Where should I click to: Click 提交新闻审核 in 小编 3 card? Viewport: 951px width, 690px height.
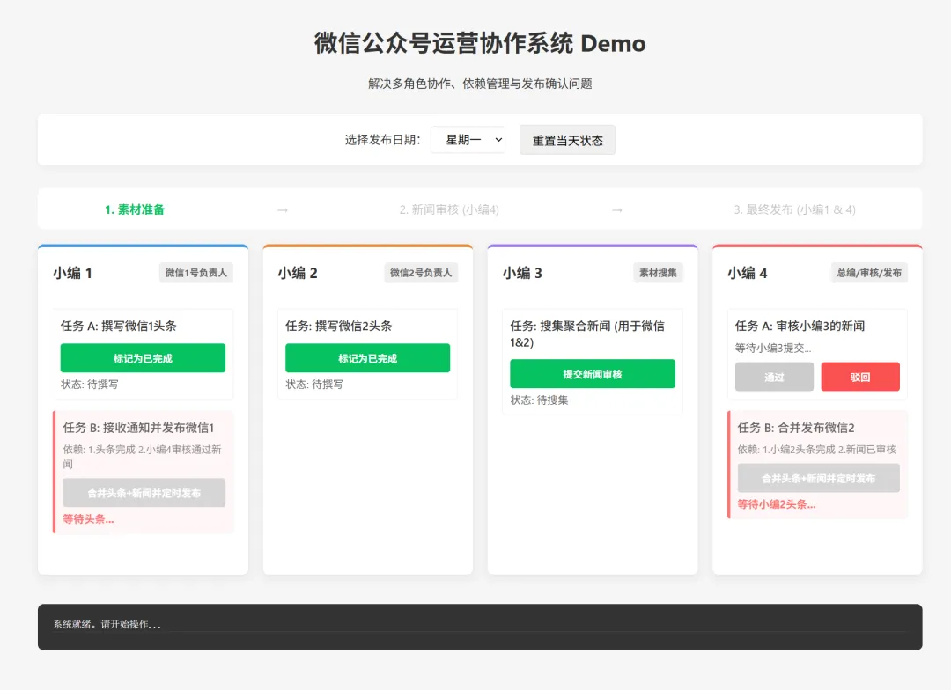593,374
